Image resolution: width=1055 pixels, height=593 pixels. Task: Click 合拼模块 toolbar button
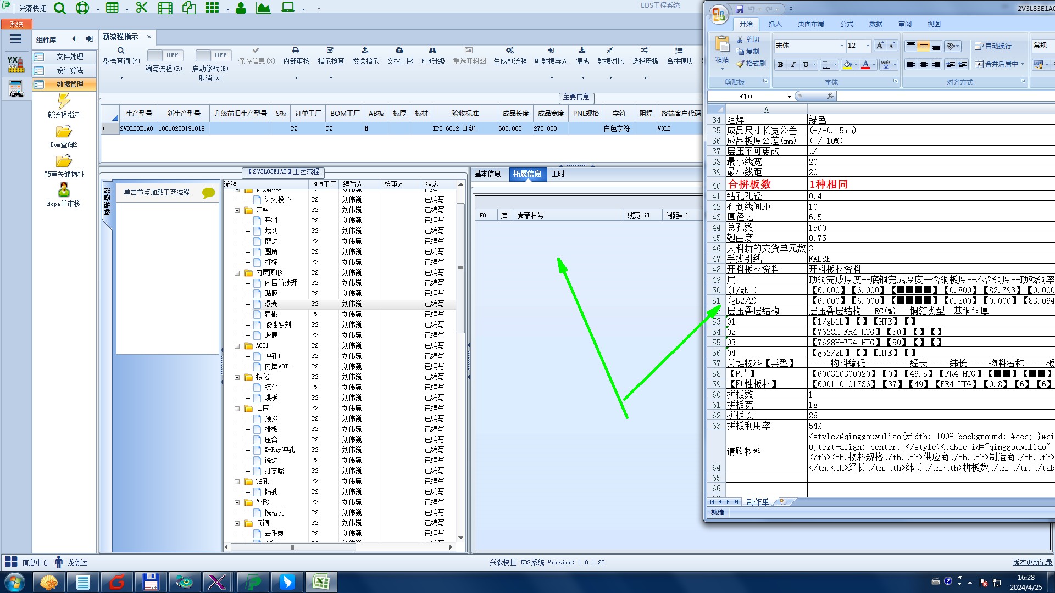point(680,56)
